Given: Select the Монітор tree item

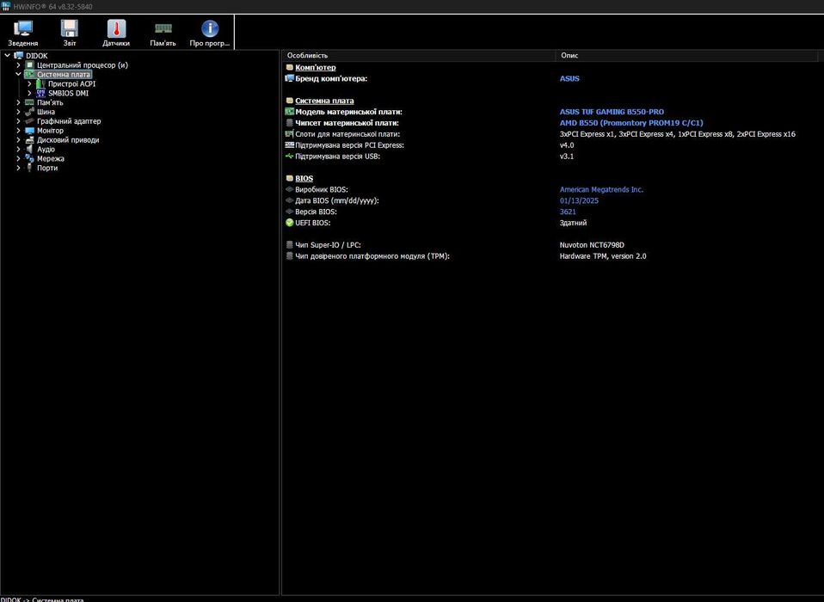Looking at the screenshot, I should coord(50,130).
